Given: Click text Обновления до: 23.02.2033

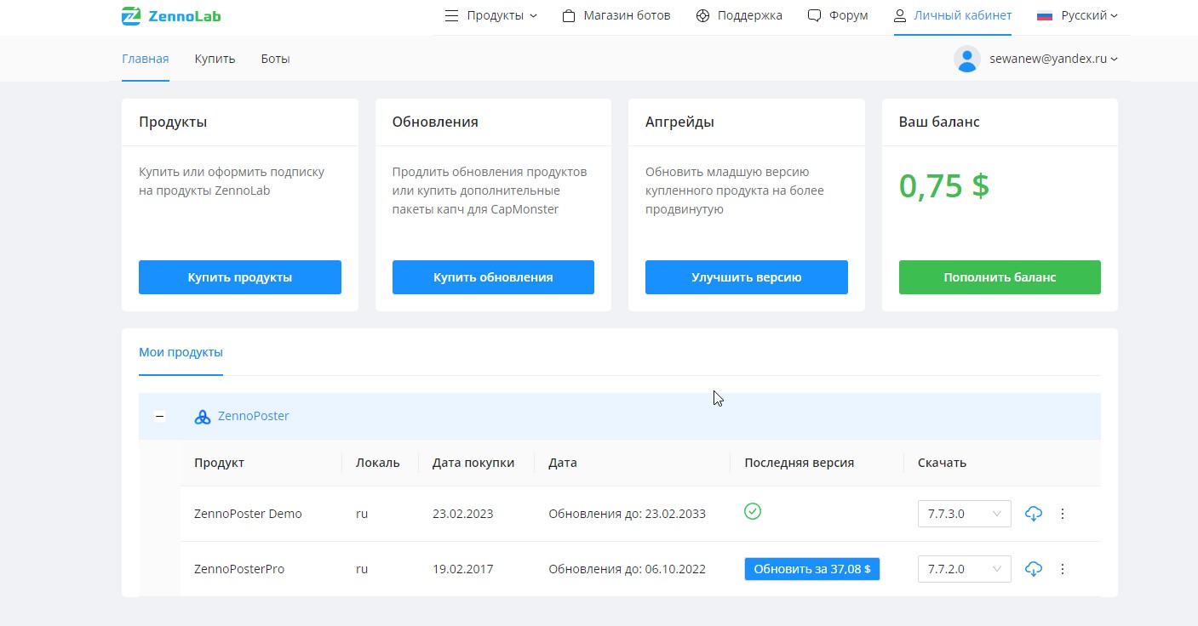Looking at the screenshot, I should pos(627,514).
